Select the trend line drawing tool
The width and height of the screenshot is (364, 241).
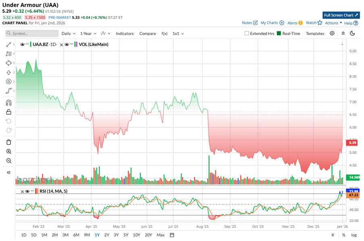click(x=8, y=45)
